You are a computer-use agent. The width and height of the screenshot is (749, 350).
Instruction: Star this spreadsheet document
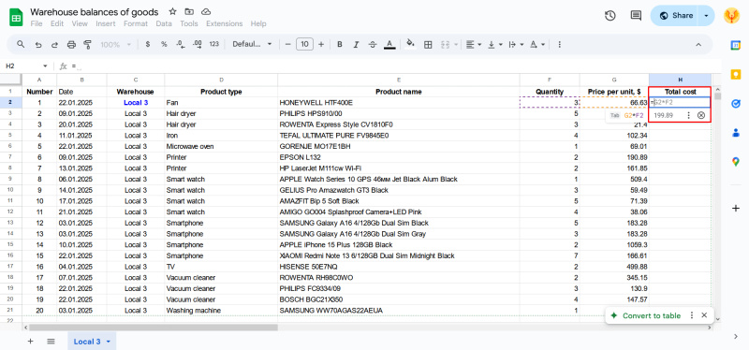[x=172, y=11]
